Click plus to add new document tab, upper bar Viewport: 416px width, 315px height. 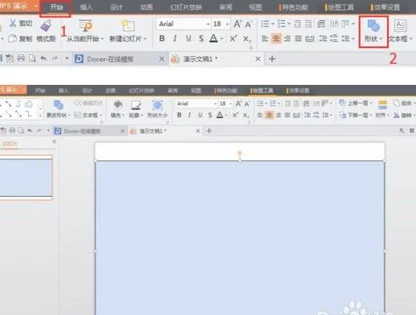point(272,59)
